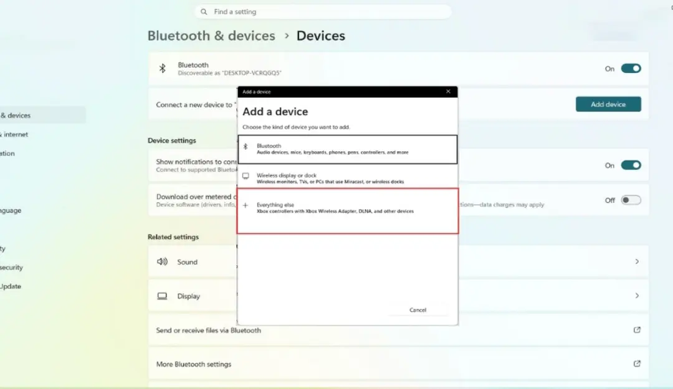Click the Sound speaker icon
Screen dimensions: 673x389
tap(162, 261)
